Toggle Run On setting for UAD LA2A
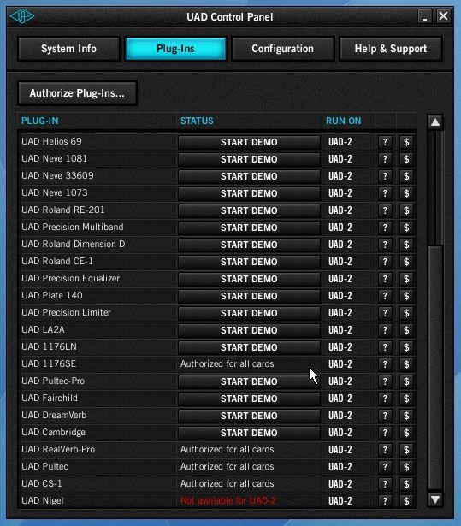This screenshot has height=526, width=461. click(340, 330)
